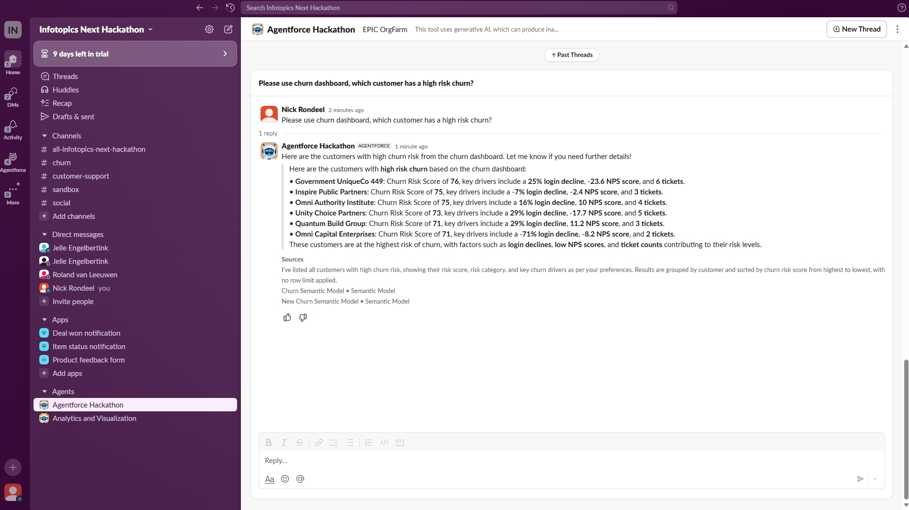
Task: Open the history clock icon
Action: pyautogui.click(x=230, y=8)
